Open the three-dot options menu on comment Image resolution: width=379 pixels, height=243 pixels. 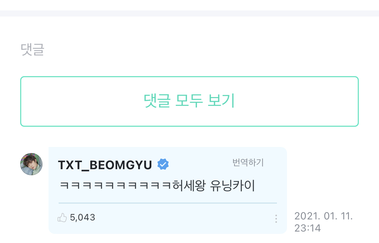coord(276,219)
